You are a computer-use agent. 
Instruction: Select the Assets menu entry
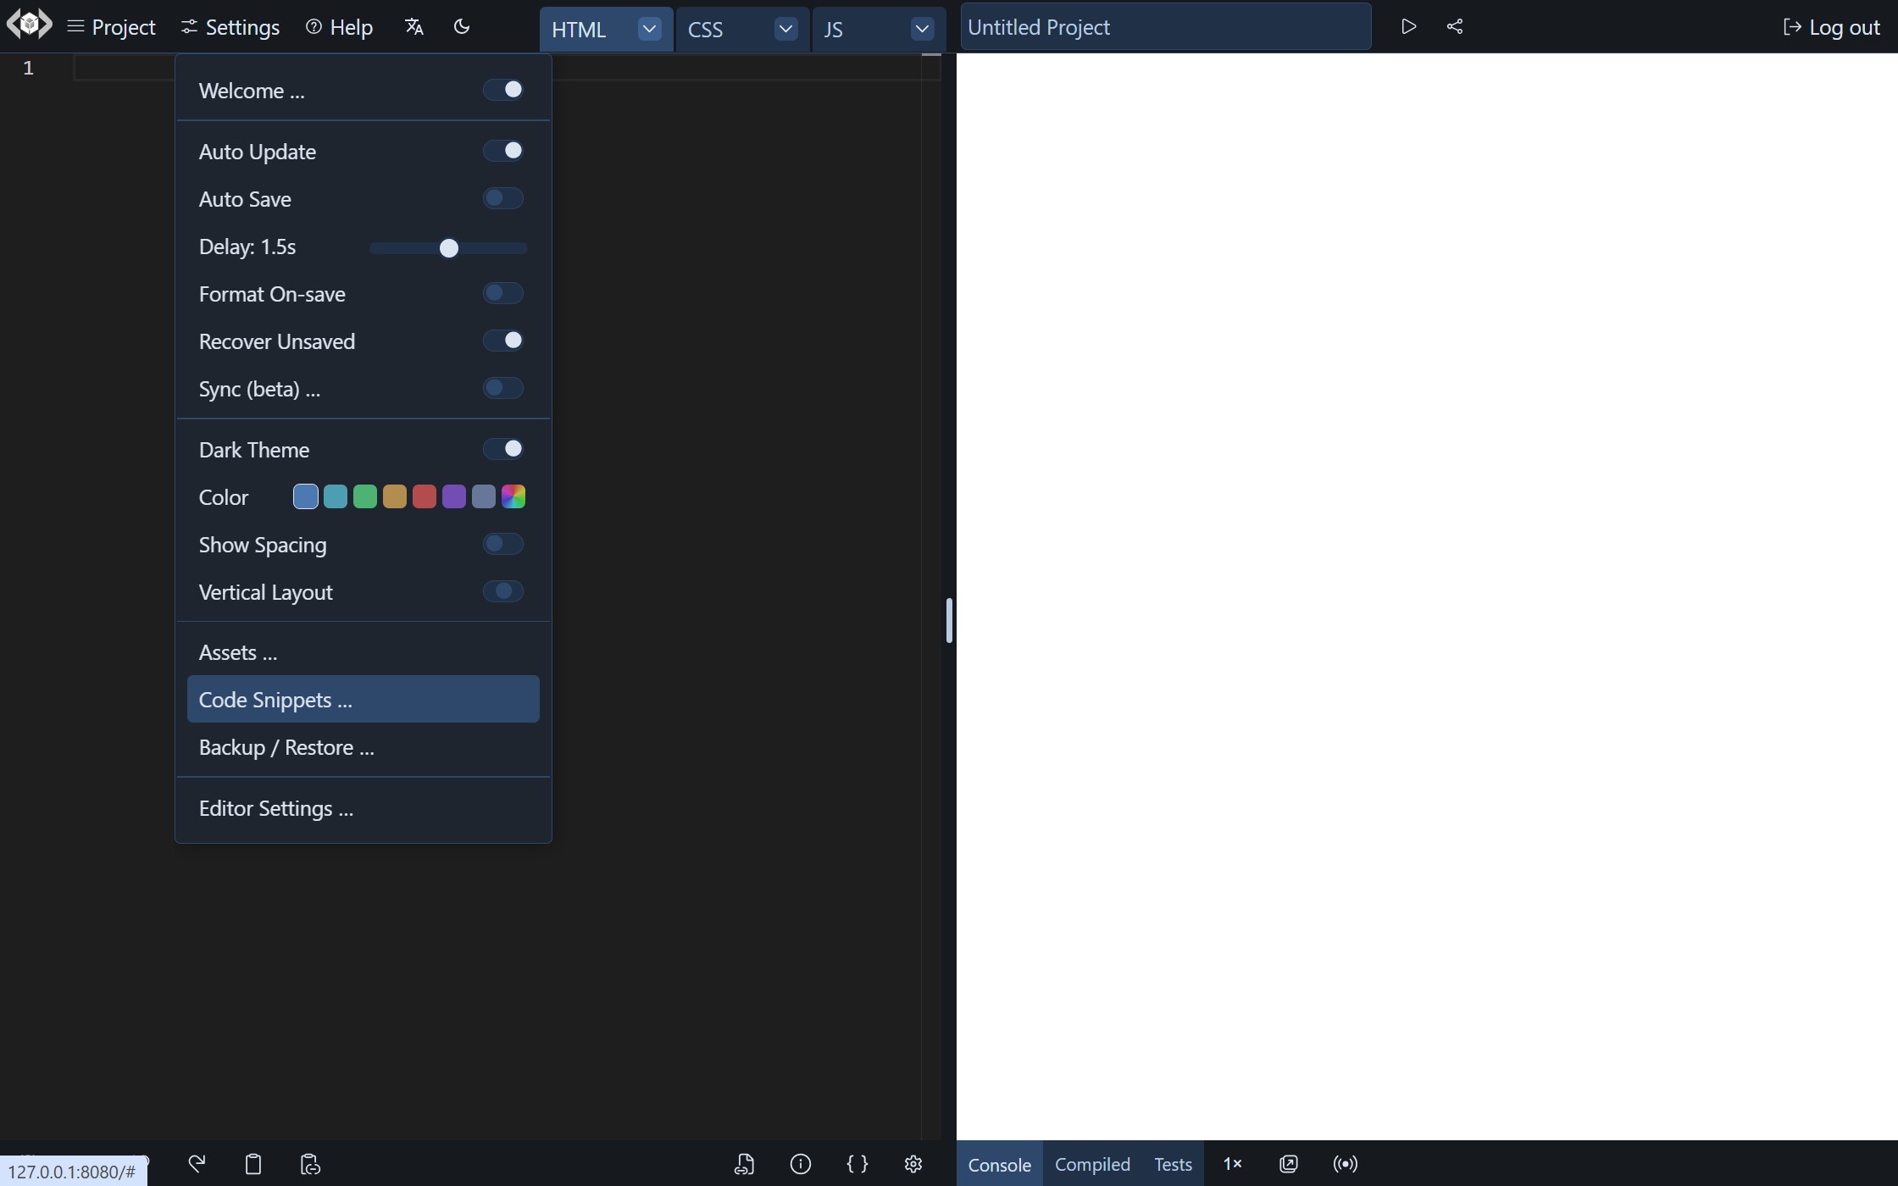click(362, 651)
